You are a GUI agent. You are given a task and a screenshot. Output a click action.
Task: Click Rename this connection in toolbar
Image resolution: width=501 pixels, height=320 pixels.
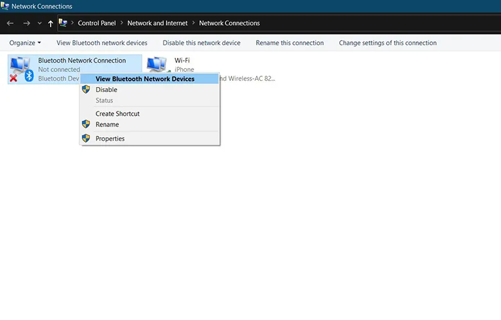[x=289, y=43]
